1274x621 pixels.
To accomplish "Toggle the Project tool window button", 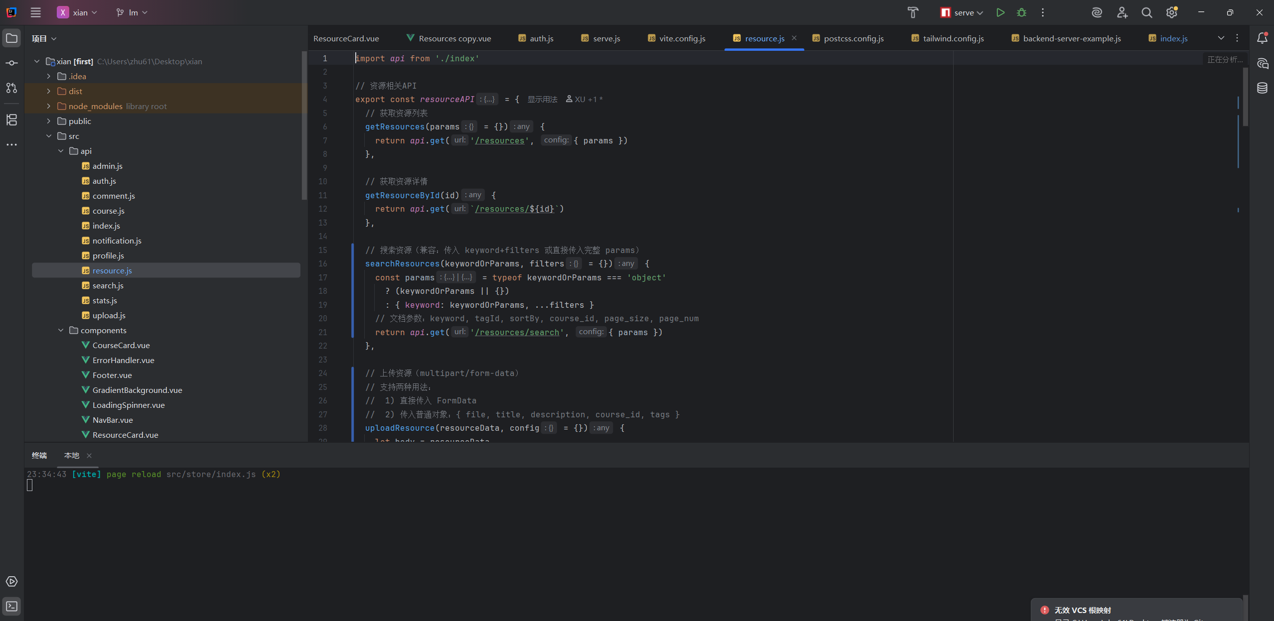I will pos(11,38).
